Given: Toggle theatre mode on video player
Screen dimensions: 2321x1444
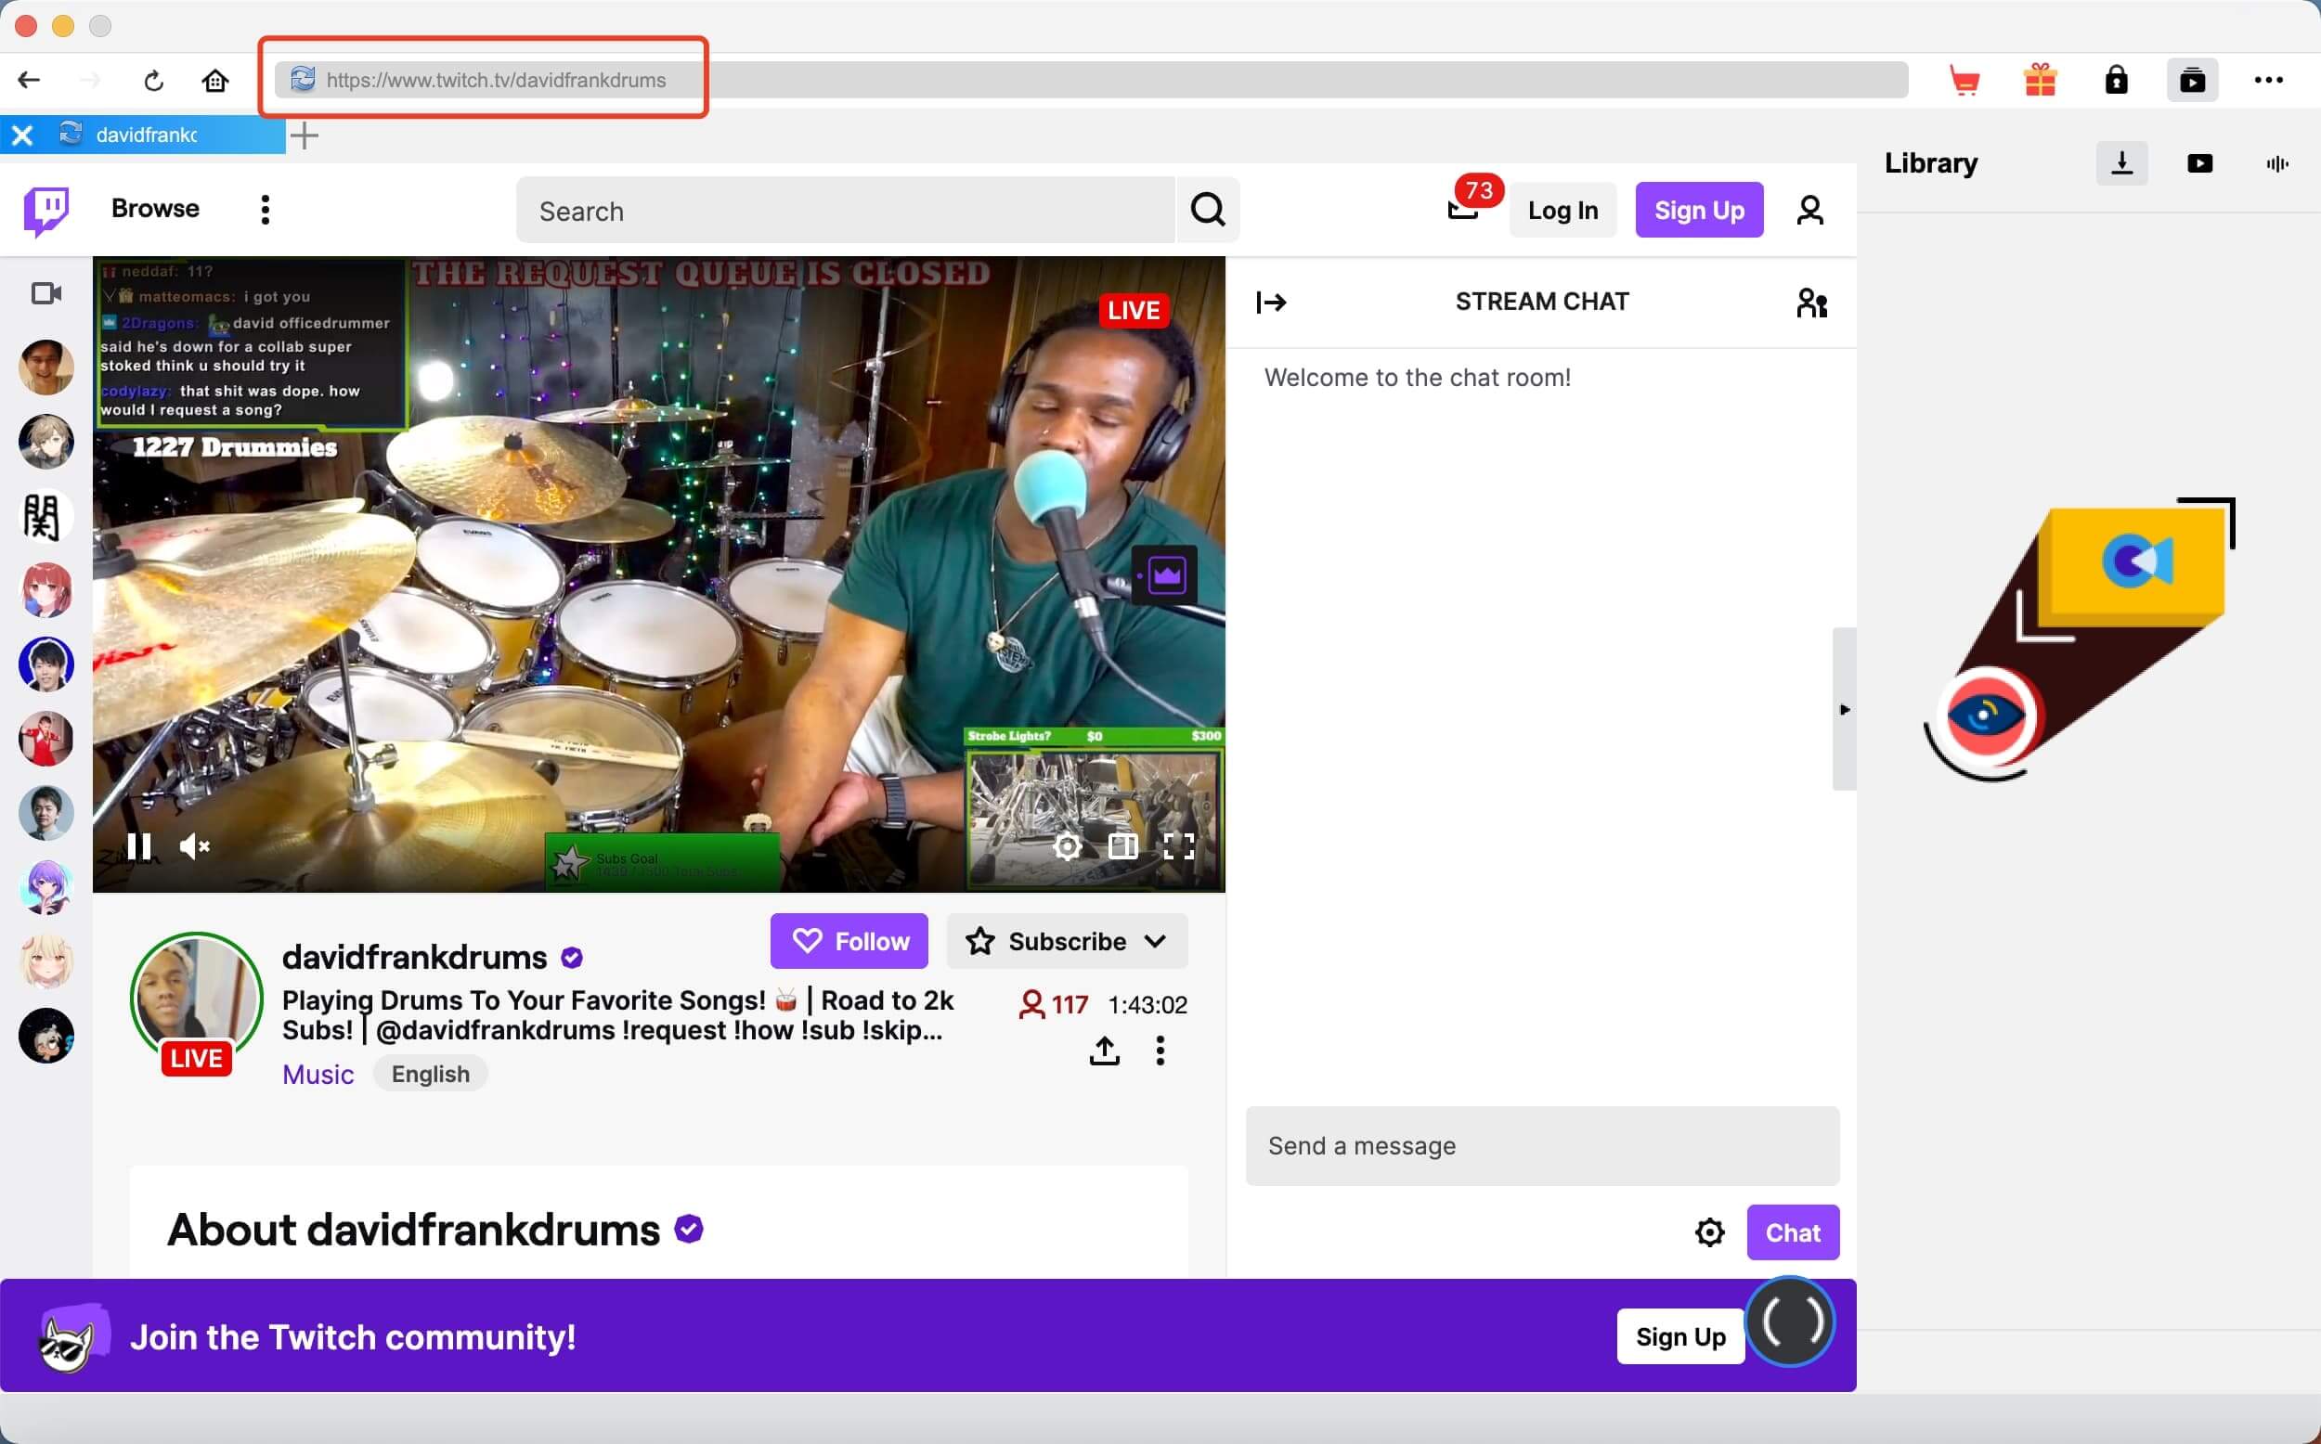Looking at the screenshot, I should tap(1122, 846).
